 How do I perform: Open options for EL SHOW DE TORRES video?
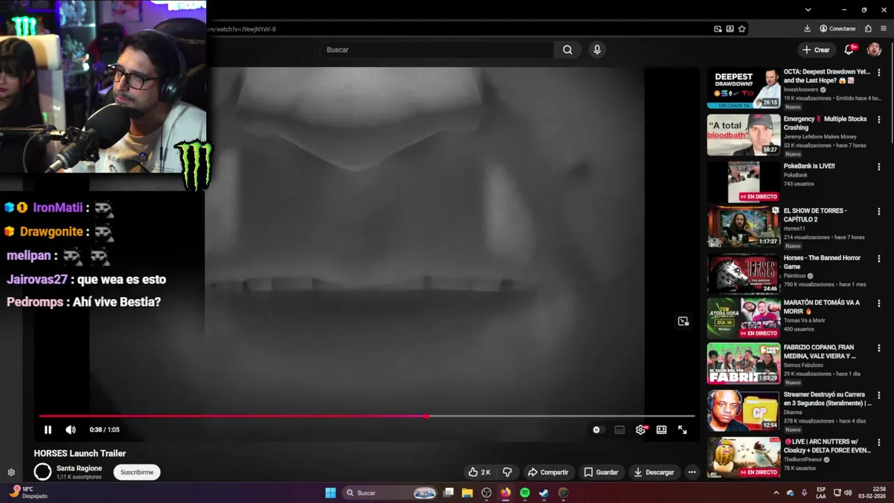pos(879,212)
